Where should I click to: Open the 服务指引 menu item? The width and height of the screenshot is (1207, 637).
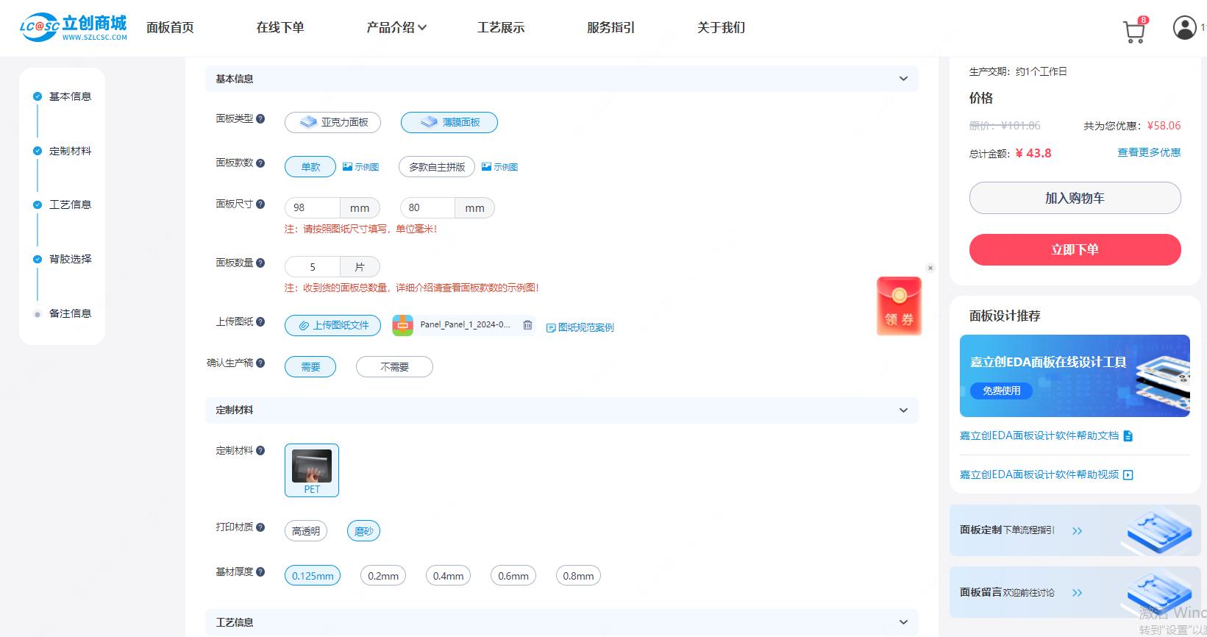(x=610, y=28)
